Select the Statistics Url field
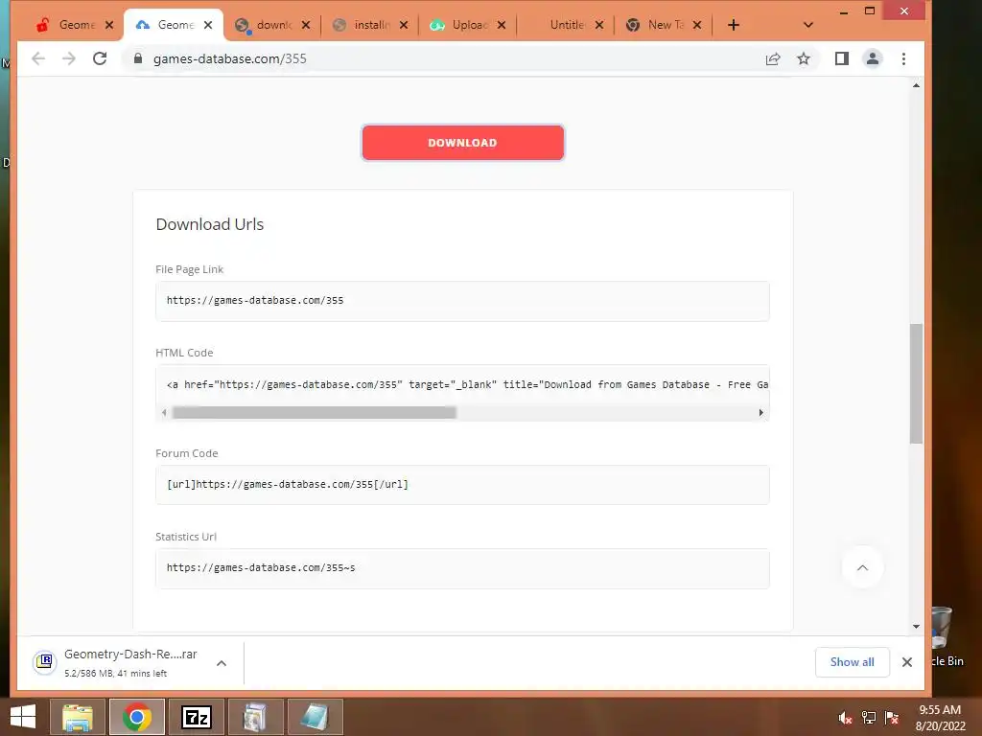The image size is (982, 736). (x=462, y=568)
